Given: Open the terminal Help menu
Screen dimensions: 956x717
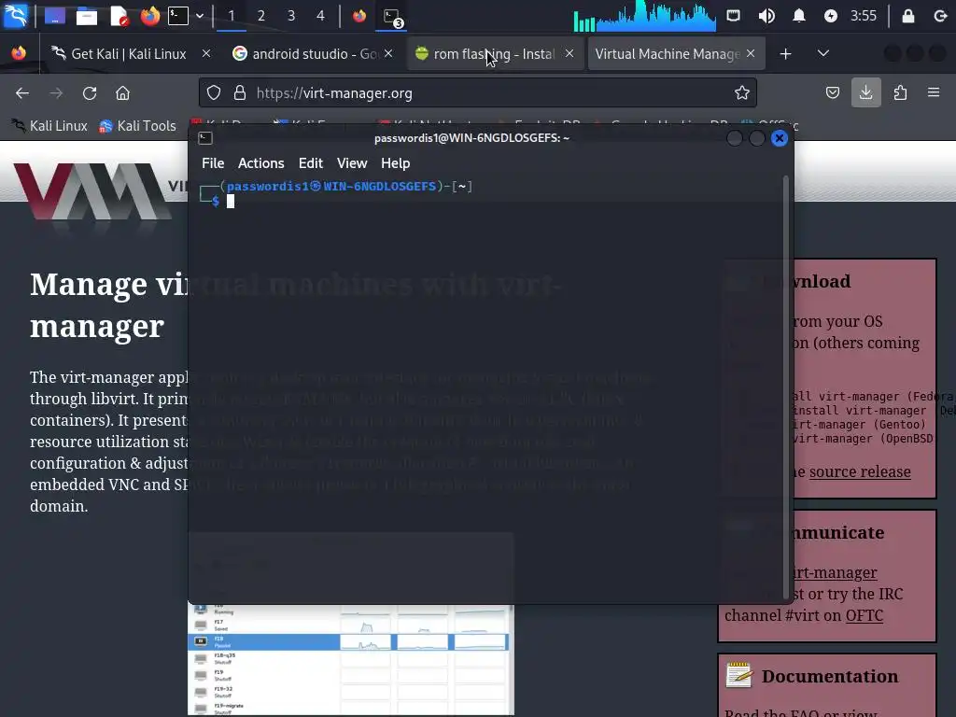Looking at the screenshot, I should click(x=395, y=163).
